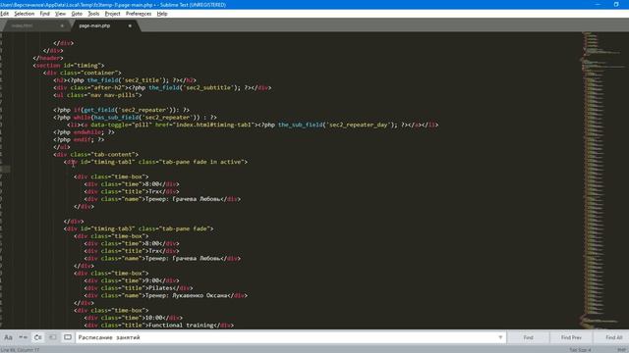This screenshot has width=629, height=353.
Task: Open the Tools menu
Action: 93,14
